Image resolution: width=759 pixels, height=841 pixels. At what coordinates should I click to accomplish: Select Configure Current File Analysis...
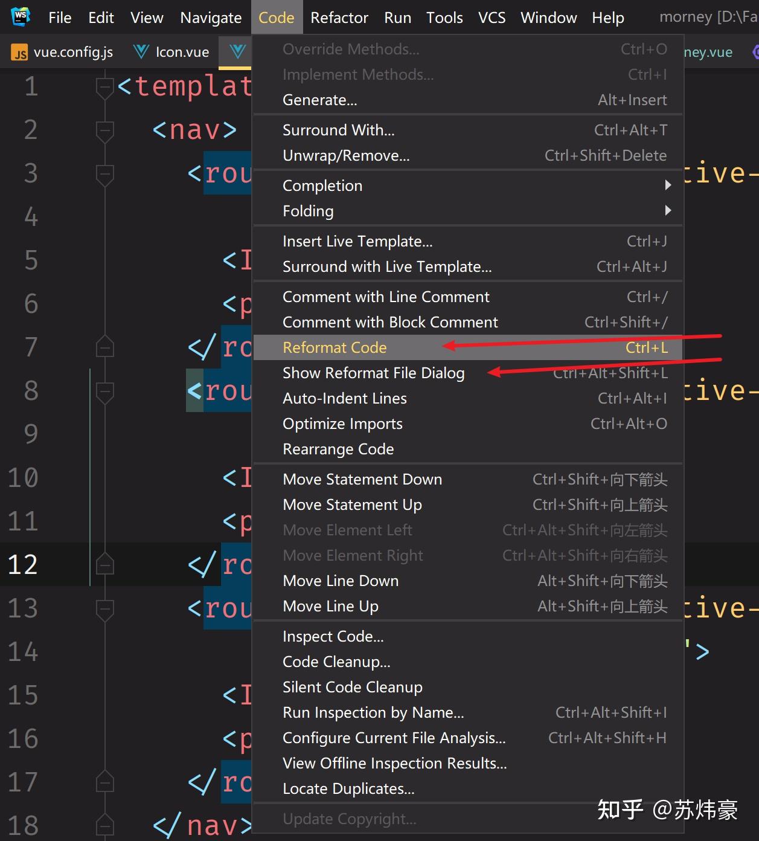point(468,738)
